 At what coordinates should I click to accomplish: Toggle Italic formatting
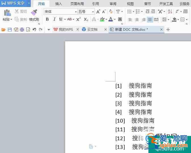[x=54, y=19]
